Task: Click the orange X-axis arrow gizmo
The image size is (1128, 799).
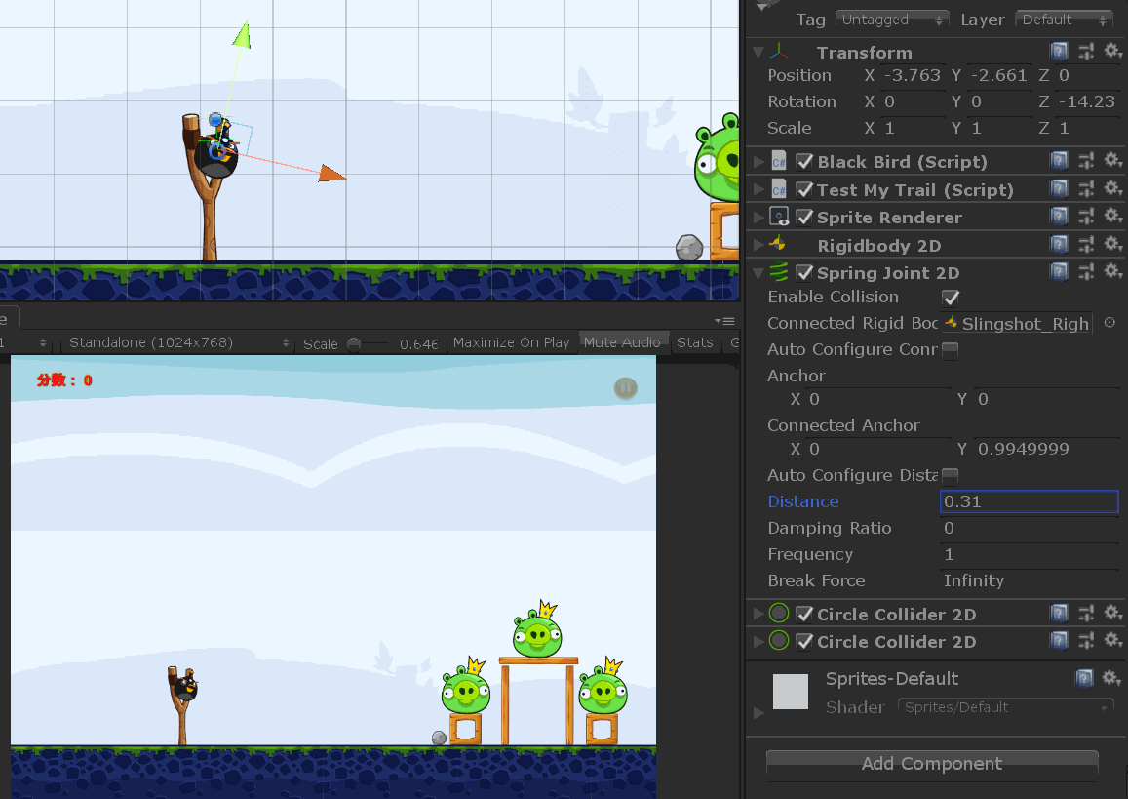Action: coord(331,174)
